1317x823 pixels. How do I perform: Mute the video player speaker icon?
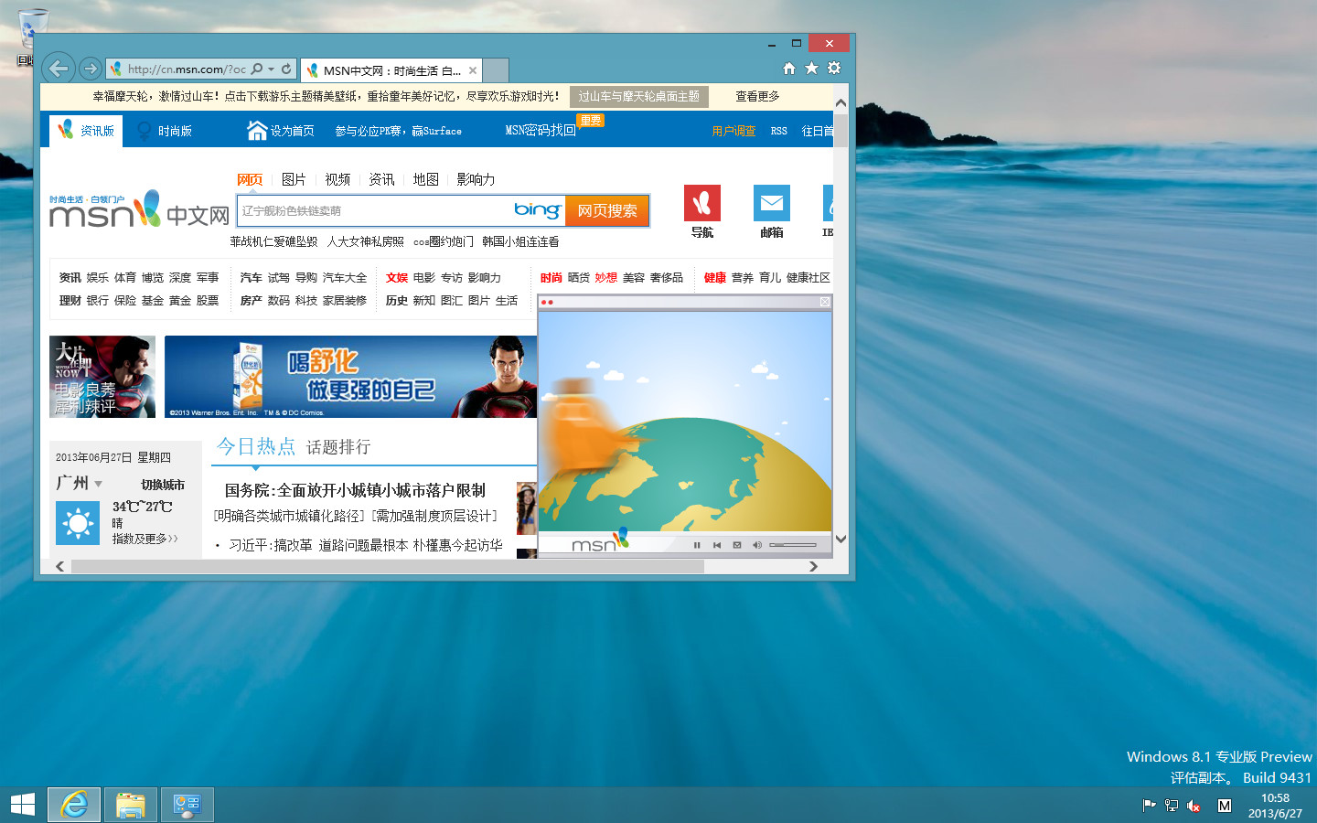click(x=756, y=545)
